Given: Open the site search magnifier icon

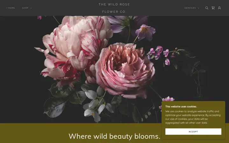Looking at the screenshot, I should pos(207,8).
